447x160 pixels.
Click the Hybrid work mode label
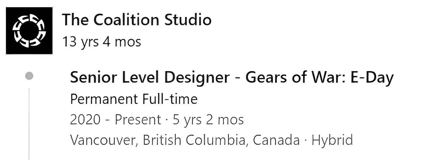click(x=332, y=140)
